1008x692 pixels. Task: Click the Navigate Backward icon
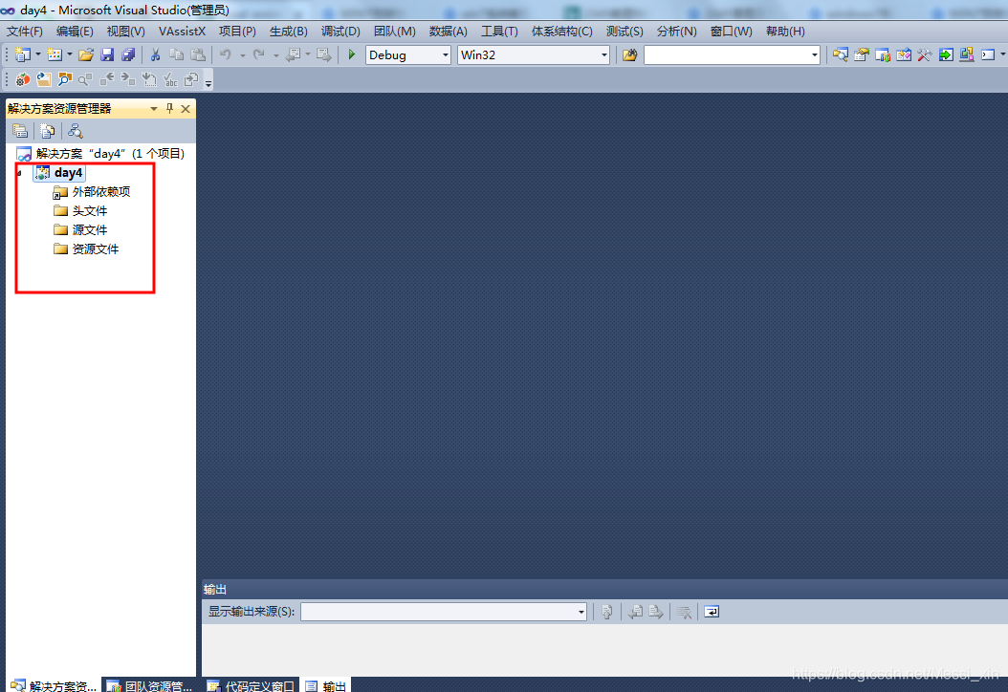point(294,54)
